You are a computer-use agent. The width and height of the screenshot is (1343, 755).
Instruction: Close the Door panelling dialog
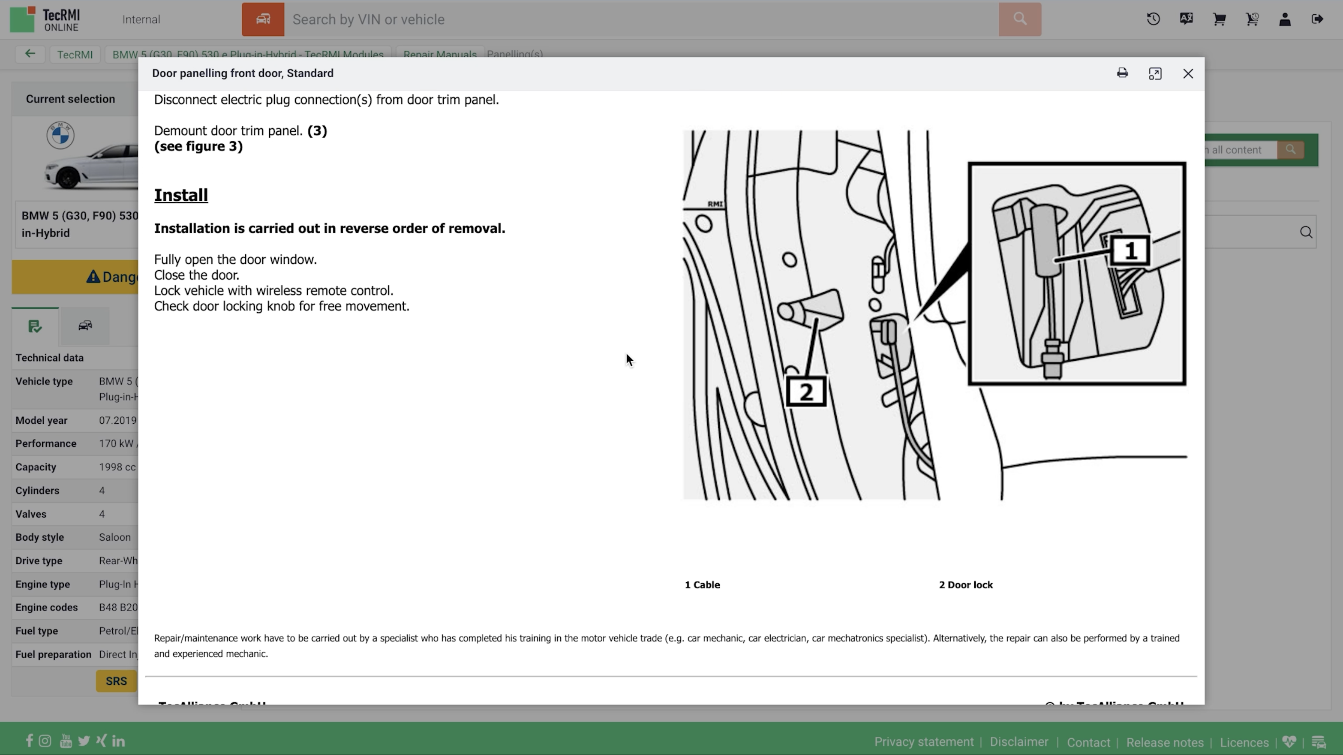click(x=1188, y=73)
